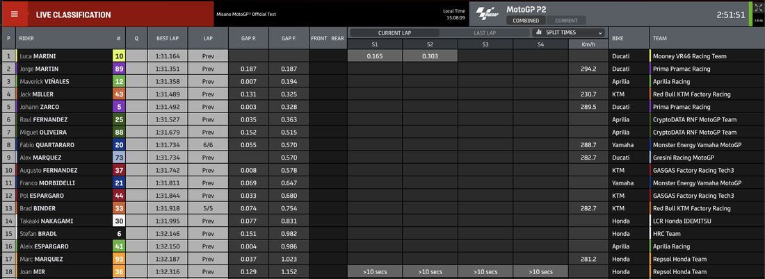
Task: Click the 5/5 lap count cell
Action: pos(208,208)
